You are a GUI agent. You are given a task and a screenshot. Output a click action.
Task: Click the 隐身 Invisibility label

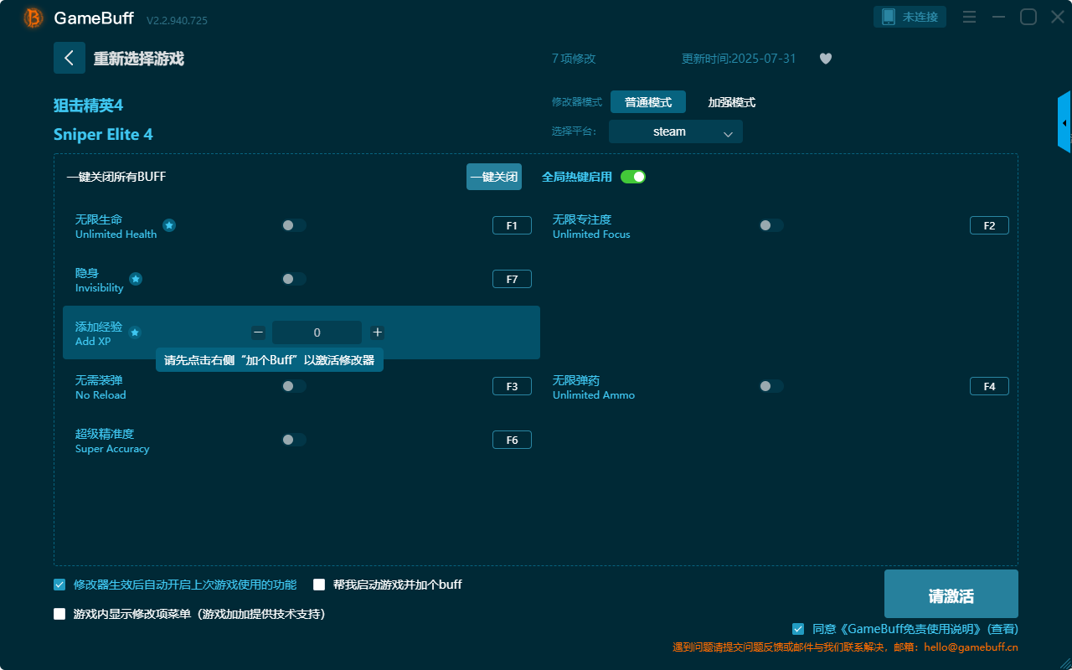(100, 280)
